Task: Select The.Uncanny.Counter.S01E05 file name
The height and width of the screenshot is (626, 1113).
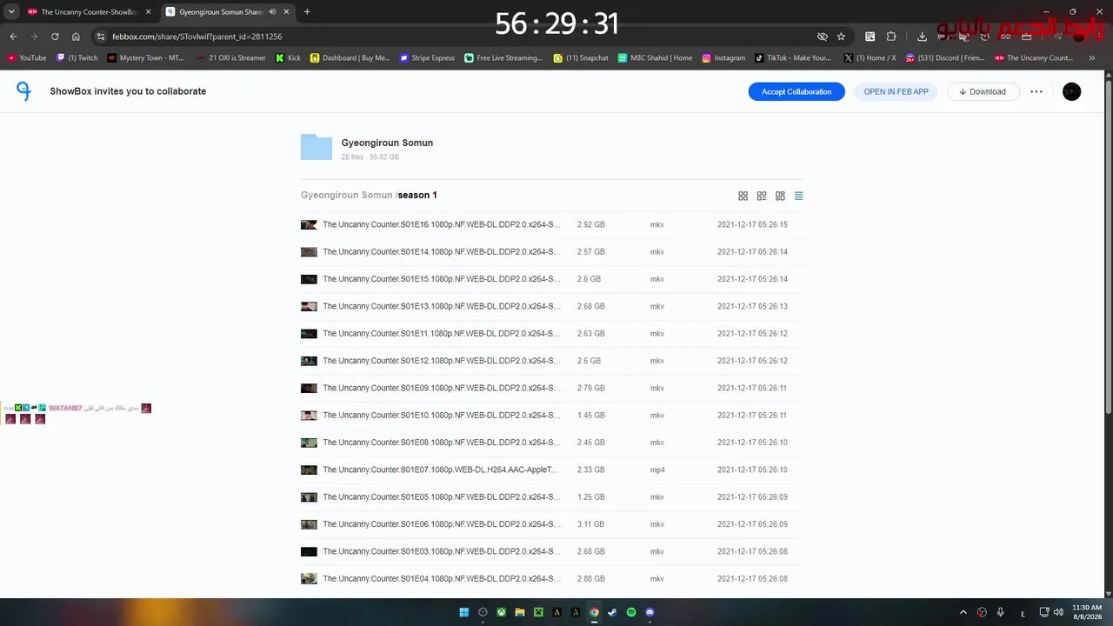Action: pyautogui.click(x=442, y=497)
